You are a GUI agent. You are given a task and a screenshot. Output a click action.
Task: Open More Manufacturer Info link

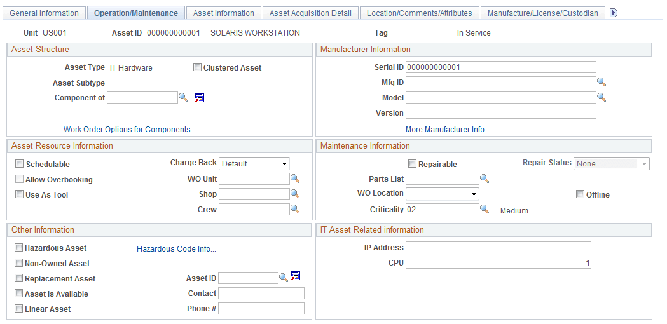448,129
